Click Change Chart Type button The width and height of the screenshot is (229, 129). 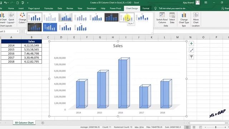tap(184, 18)
